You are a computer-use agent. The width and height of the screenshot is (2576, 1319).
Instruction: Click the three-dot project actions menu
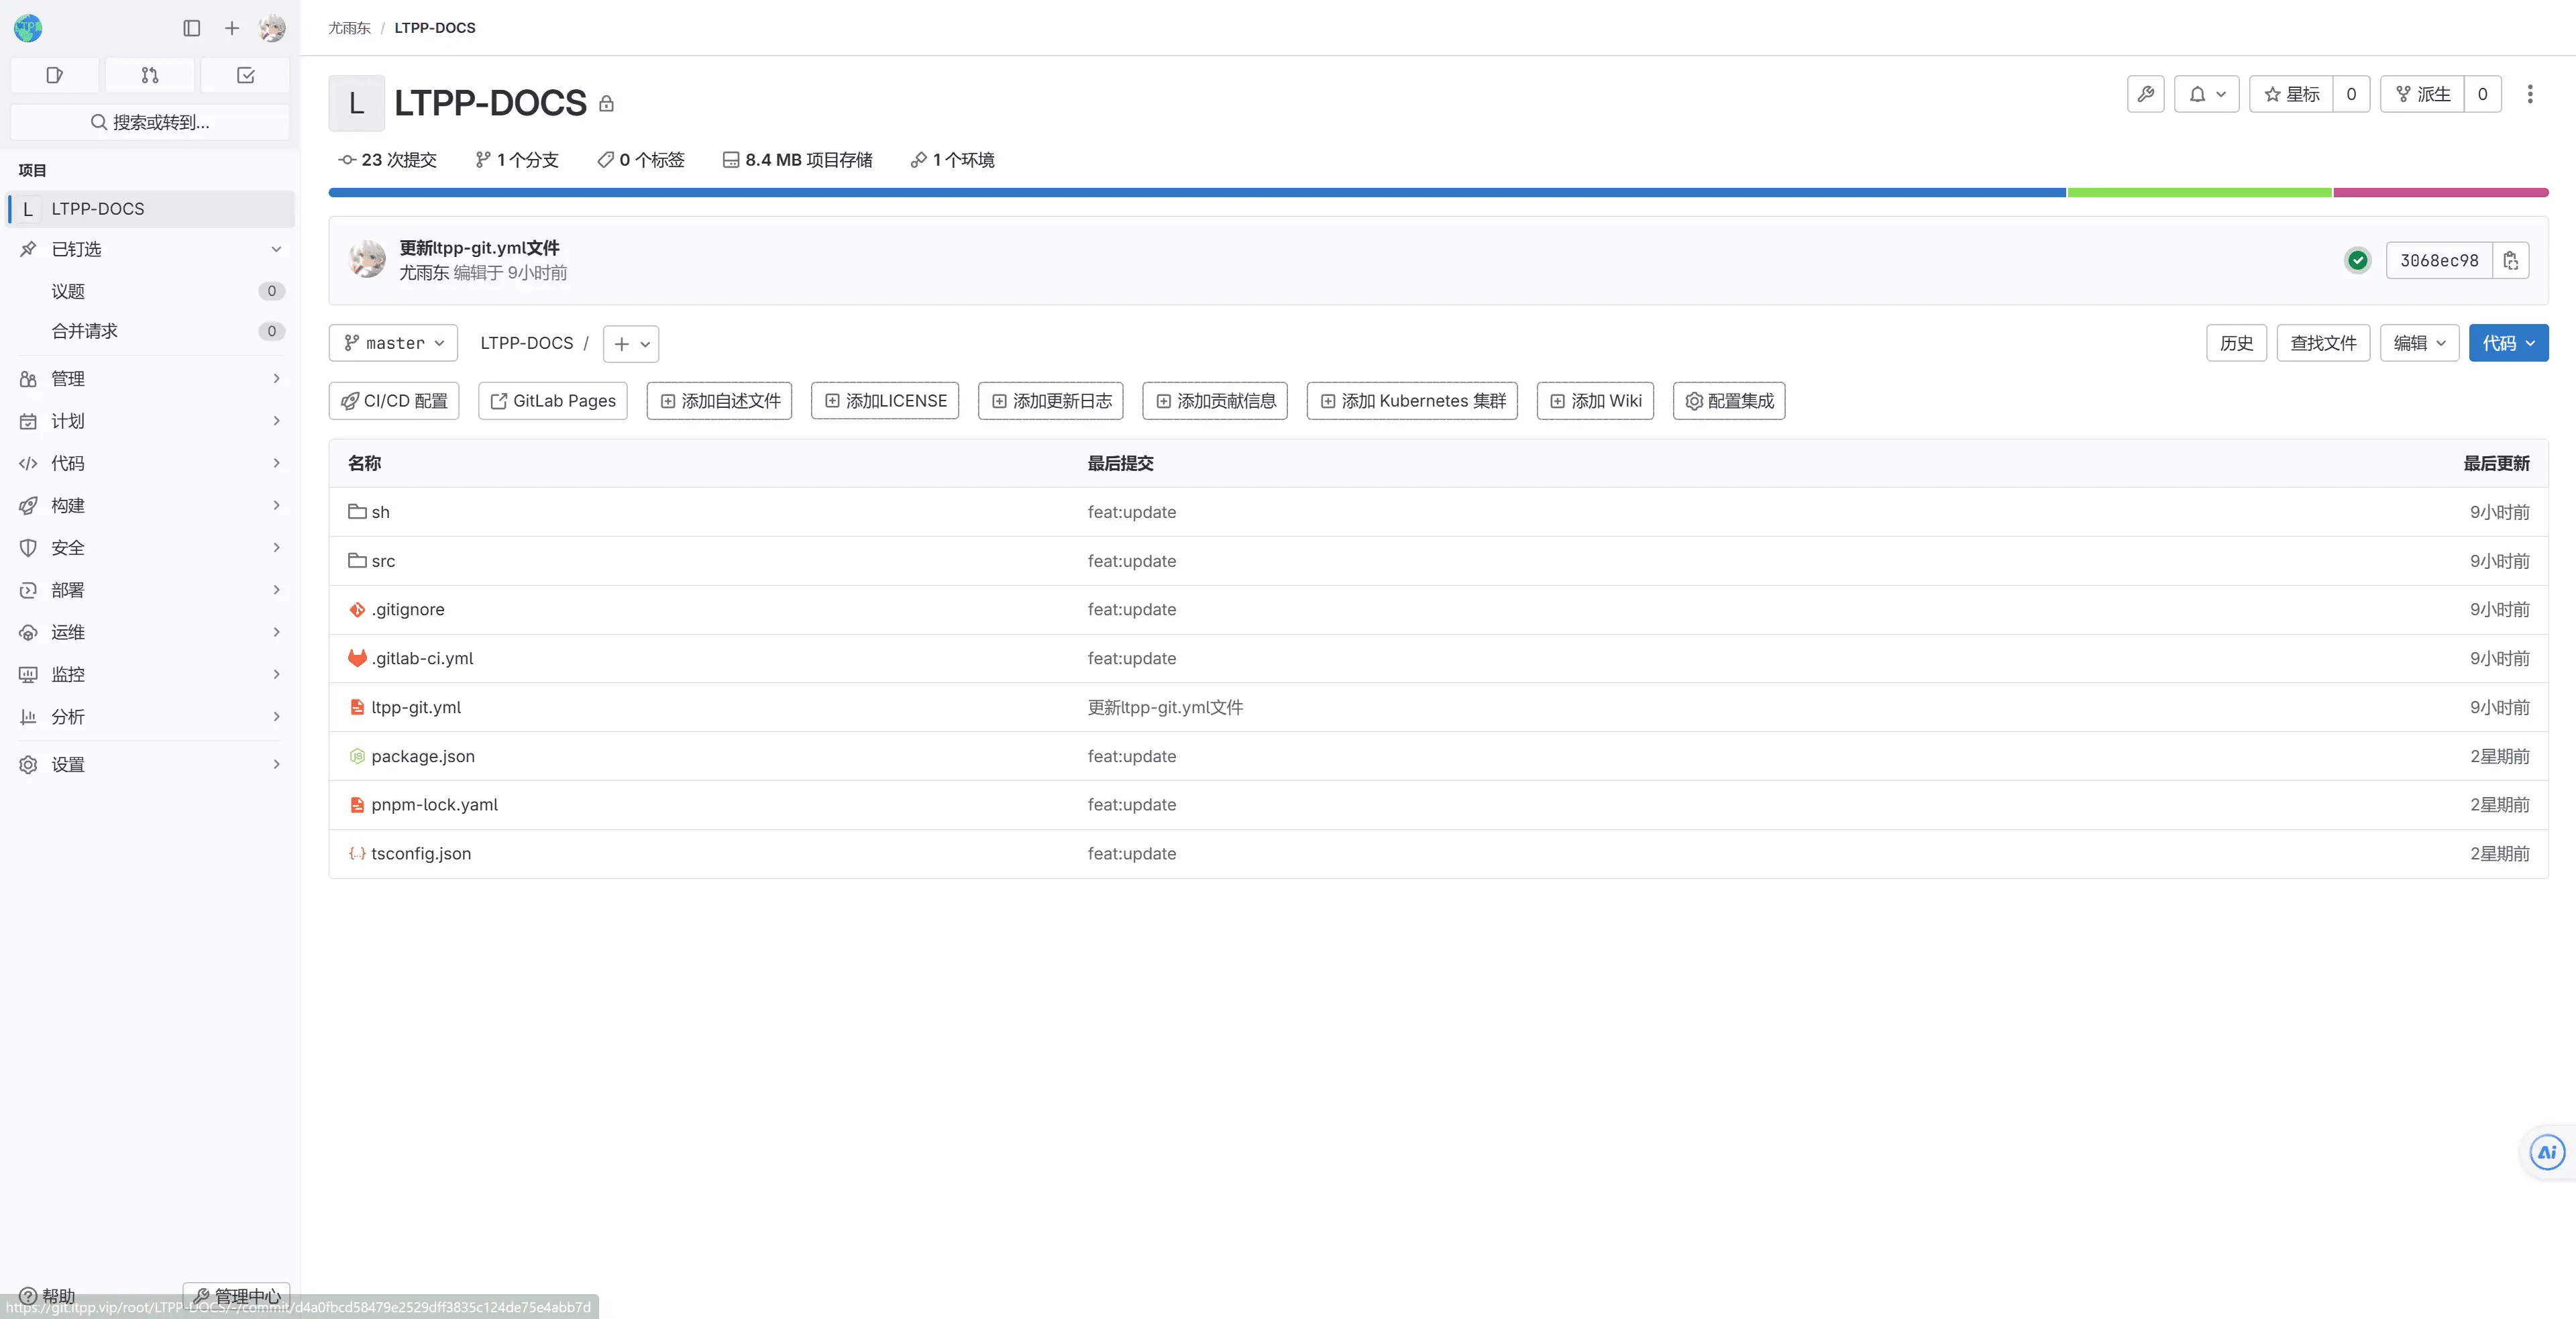pos(2530,94)
